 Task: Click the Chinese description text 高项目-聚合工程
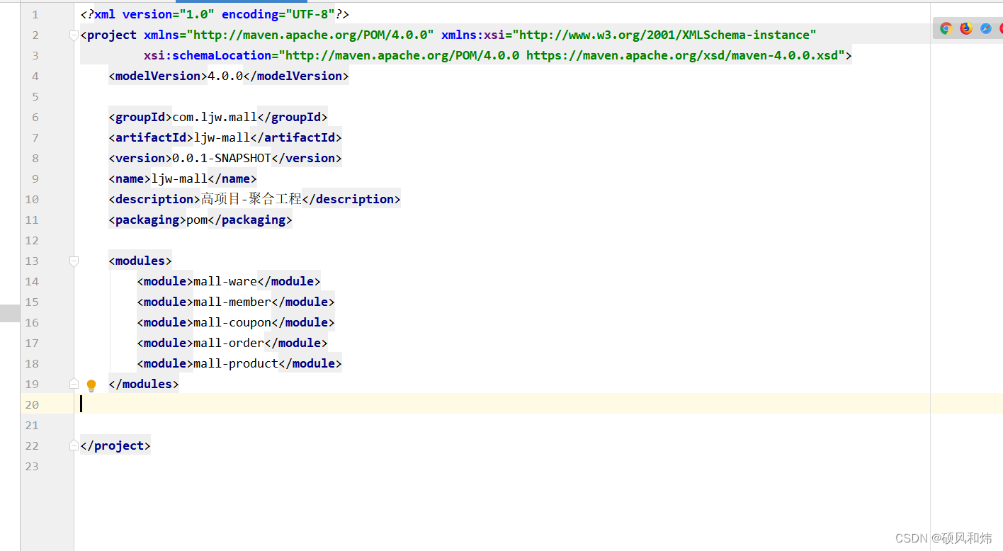point(251,199)
